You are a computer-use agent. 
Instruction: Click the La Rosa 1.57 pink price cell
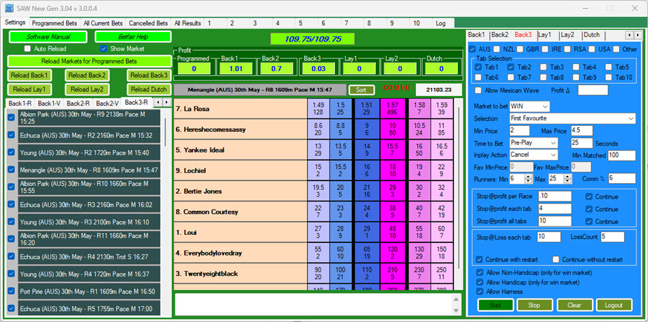tap(393, 108)
